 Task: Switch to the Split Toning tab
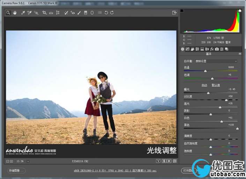tap(202, 49)
